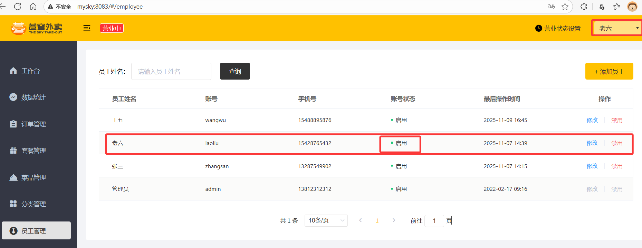Viewport: 642px width, 248px height.
Task: Click the Sky Take-Out logo
Action: pos(37,28)
